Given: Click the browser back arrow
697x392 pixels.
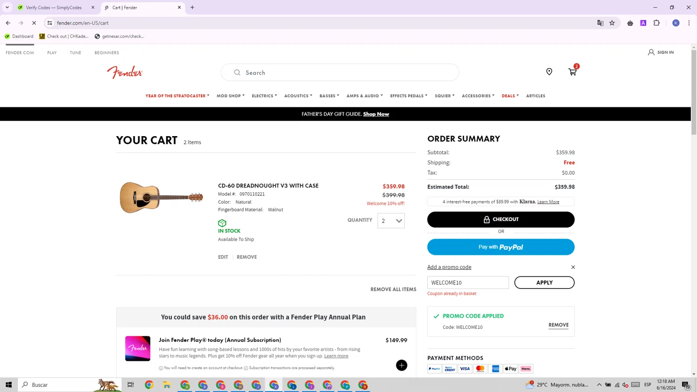Looking at the screenshot, I should (x=8, y=23).
